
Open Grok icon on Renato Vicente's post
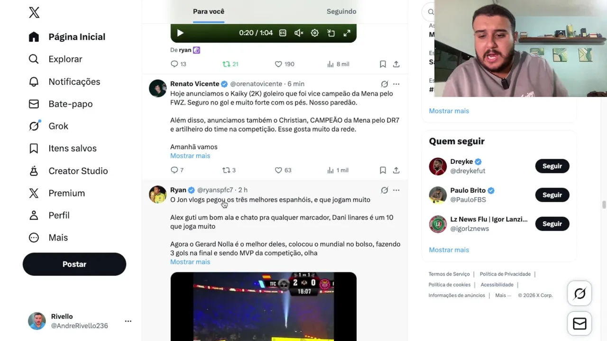[x=385, y=84]
